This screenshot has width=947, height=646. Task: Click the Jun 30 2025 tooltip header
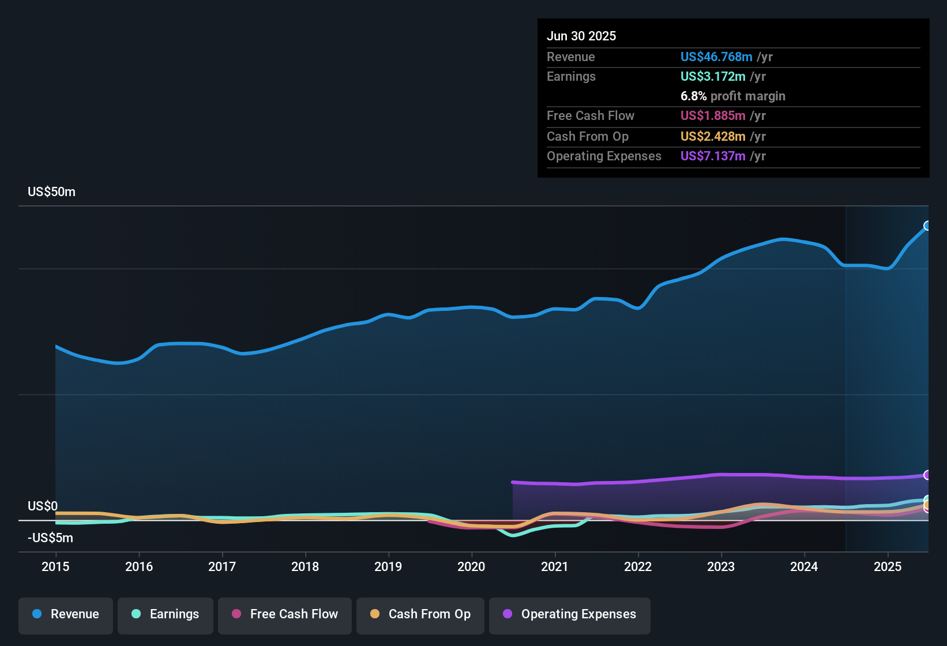[581, 36]
